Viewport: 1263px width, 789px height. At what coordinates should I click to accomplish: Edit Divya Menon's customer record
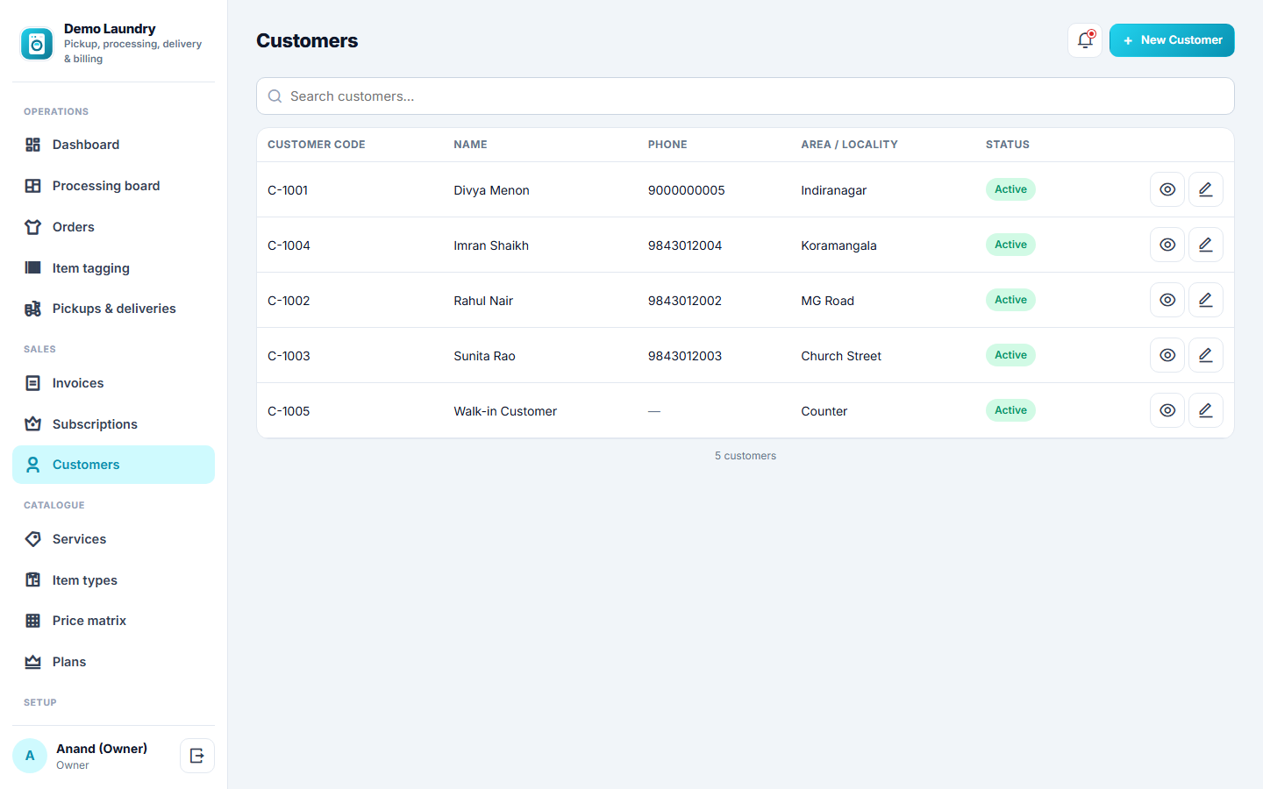tap(1206, 189)
